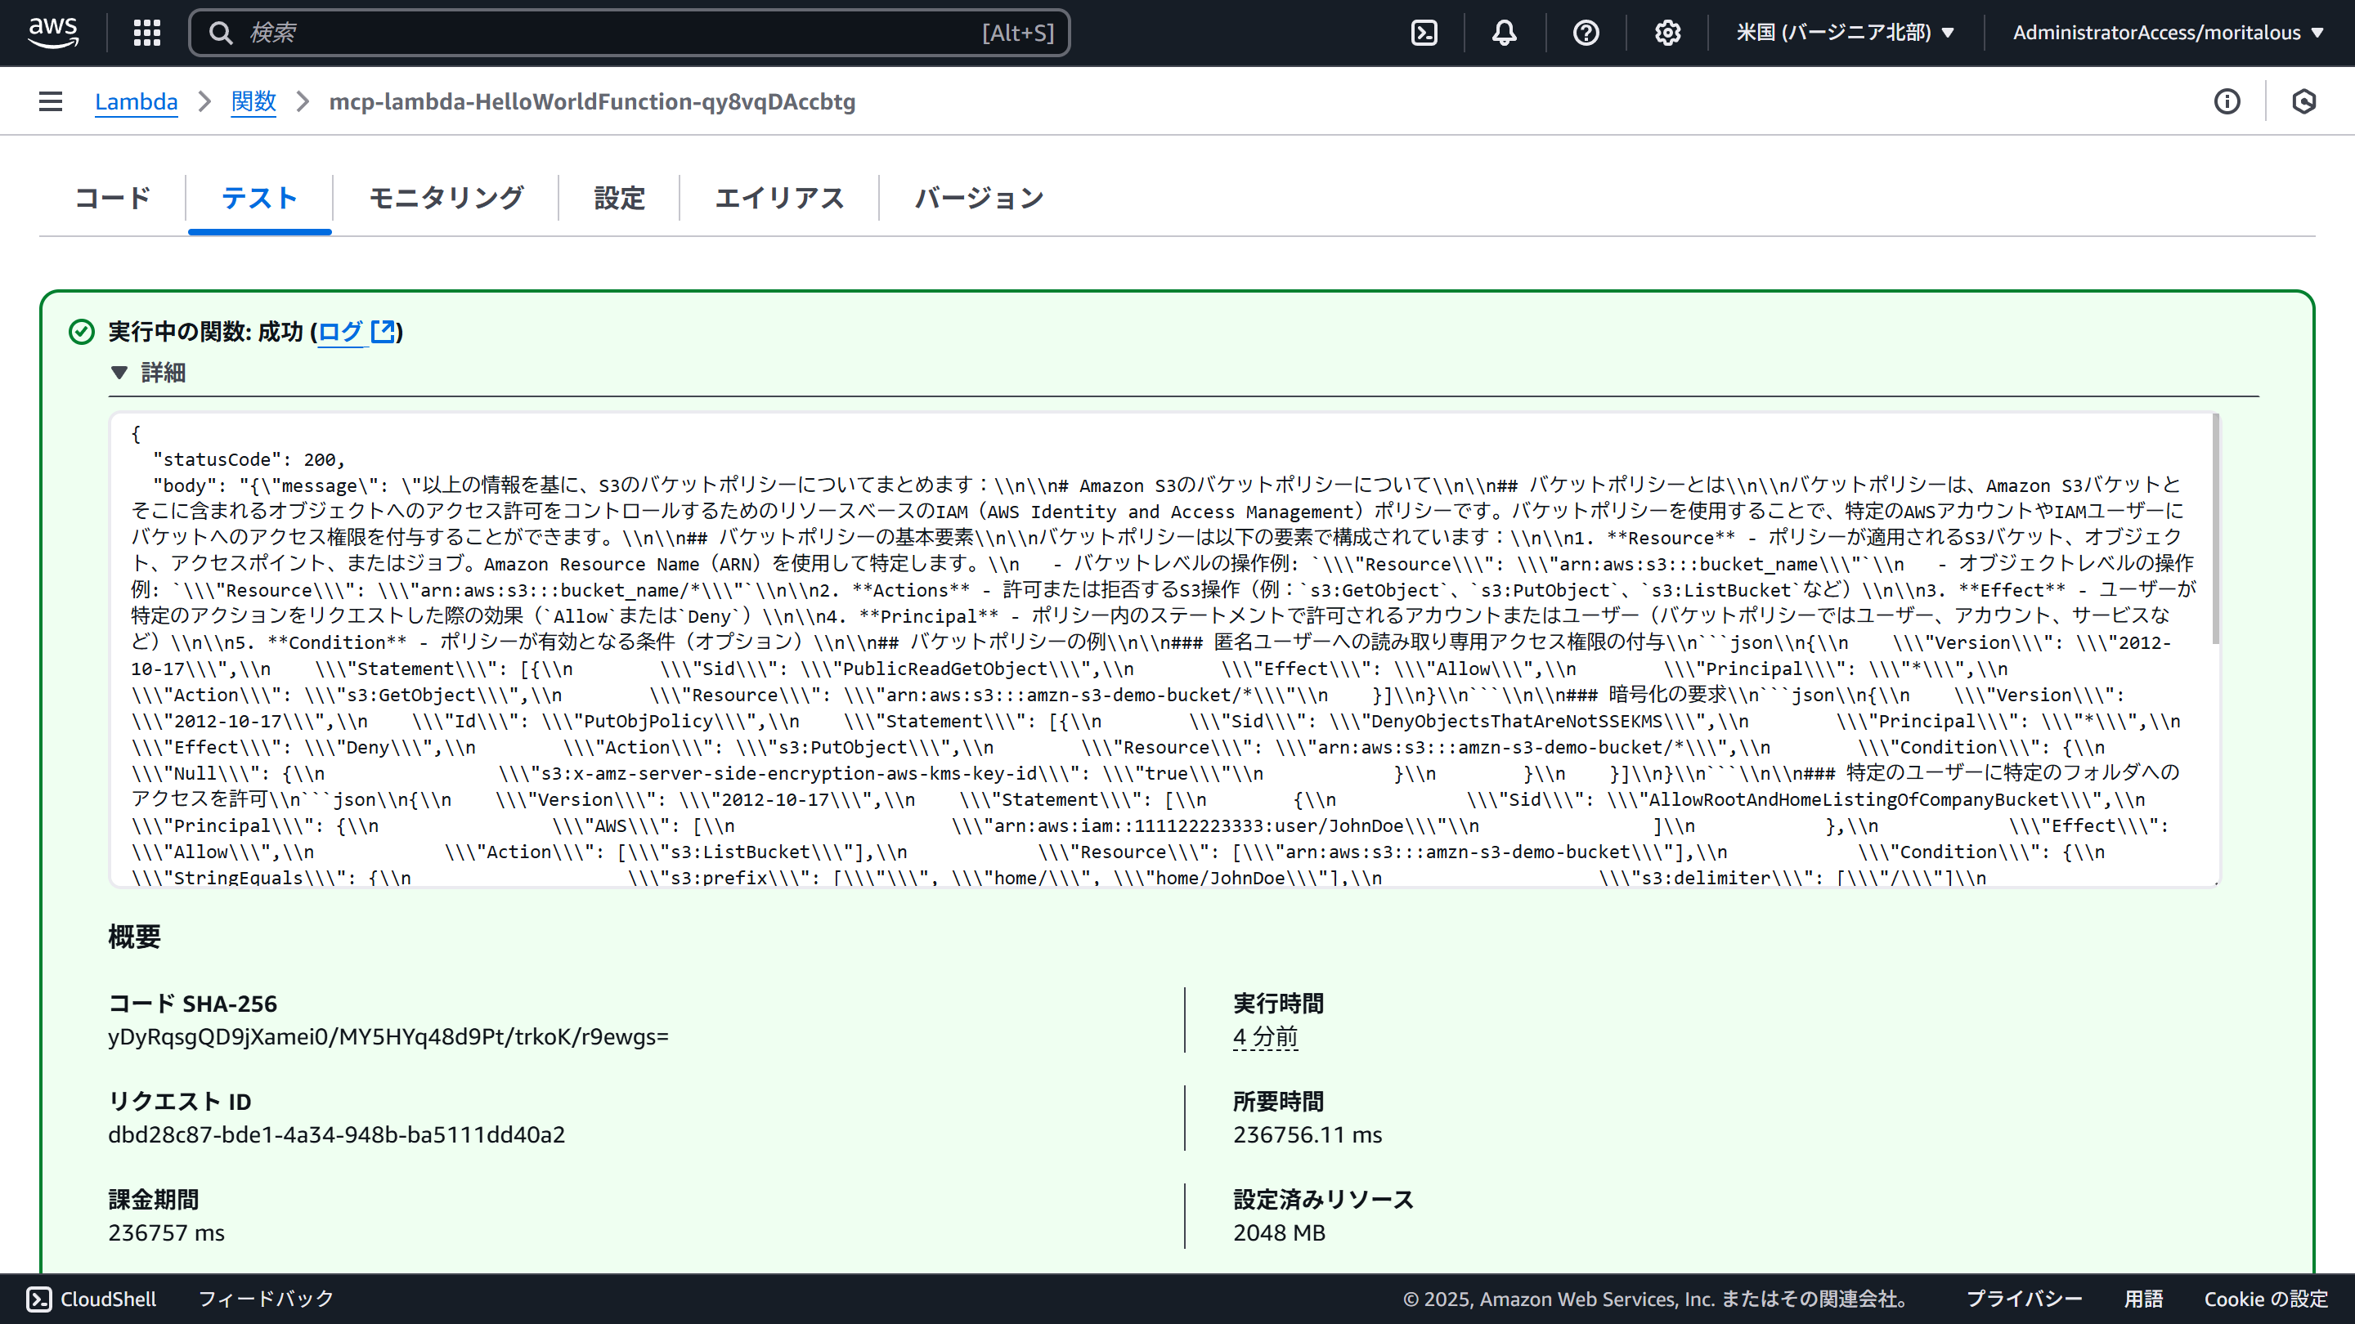The height and width of the screenshot is (1324, 2355).
Task: Open the settings gear icon
Action: pos(1667,33)
